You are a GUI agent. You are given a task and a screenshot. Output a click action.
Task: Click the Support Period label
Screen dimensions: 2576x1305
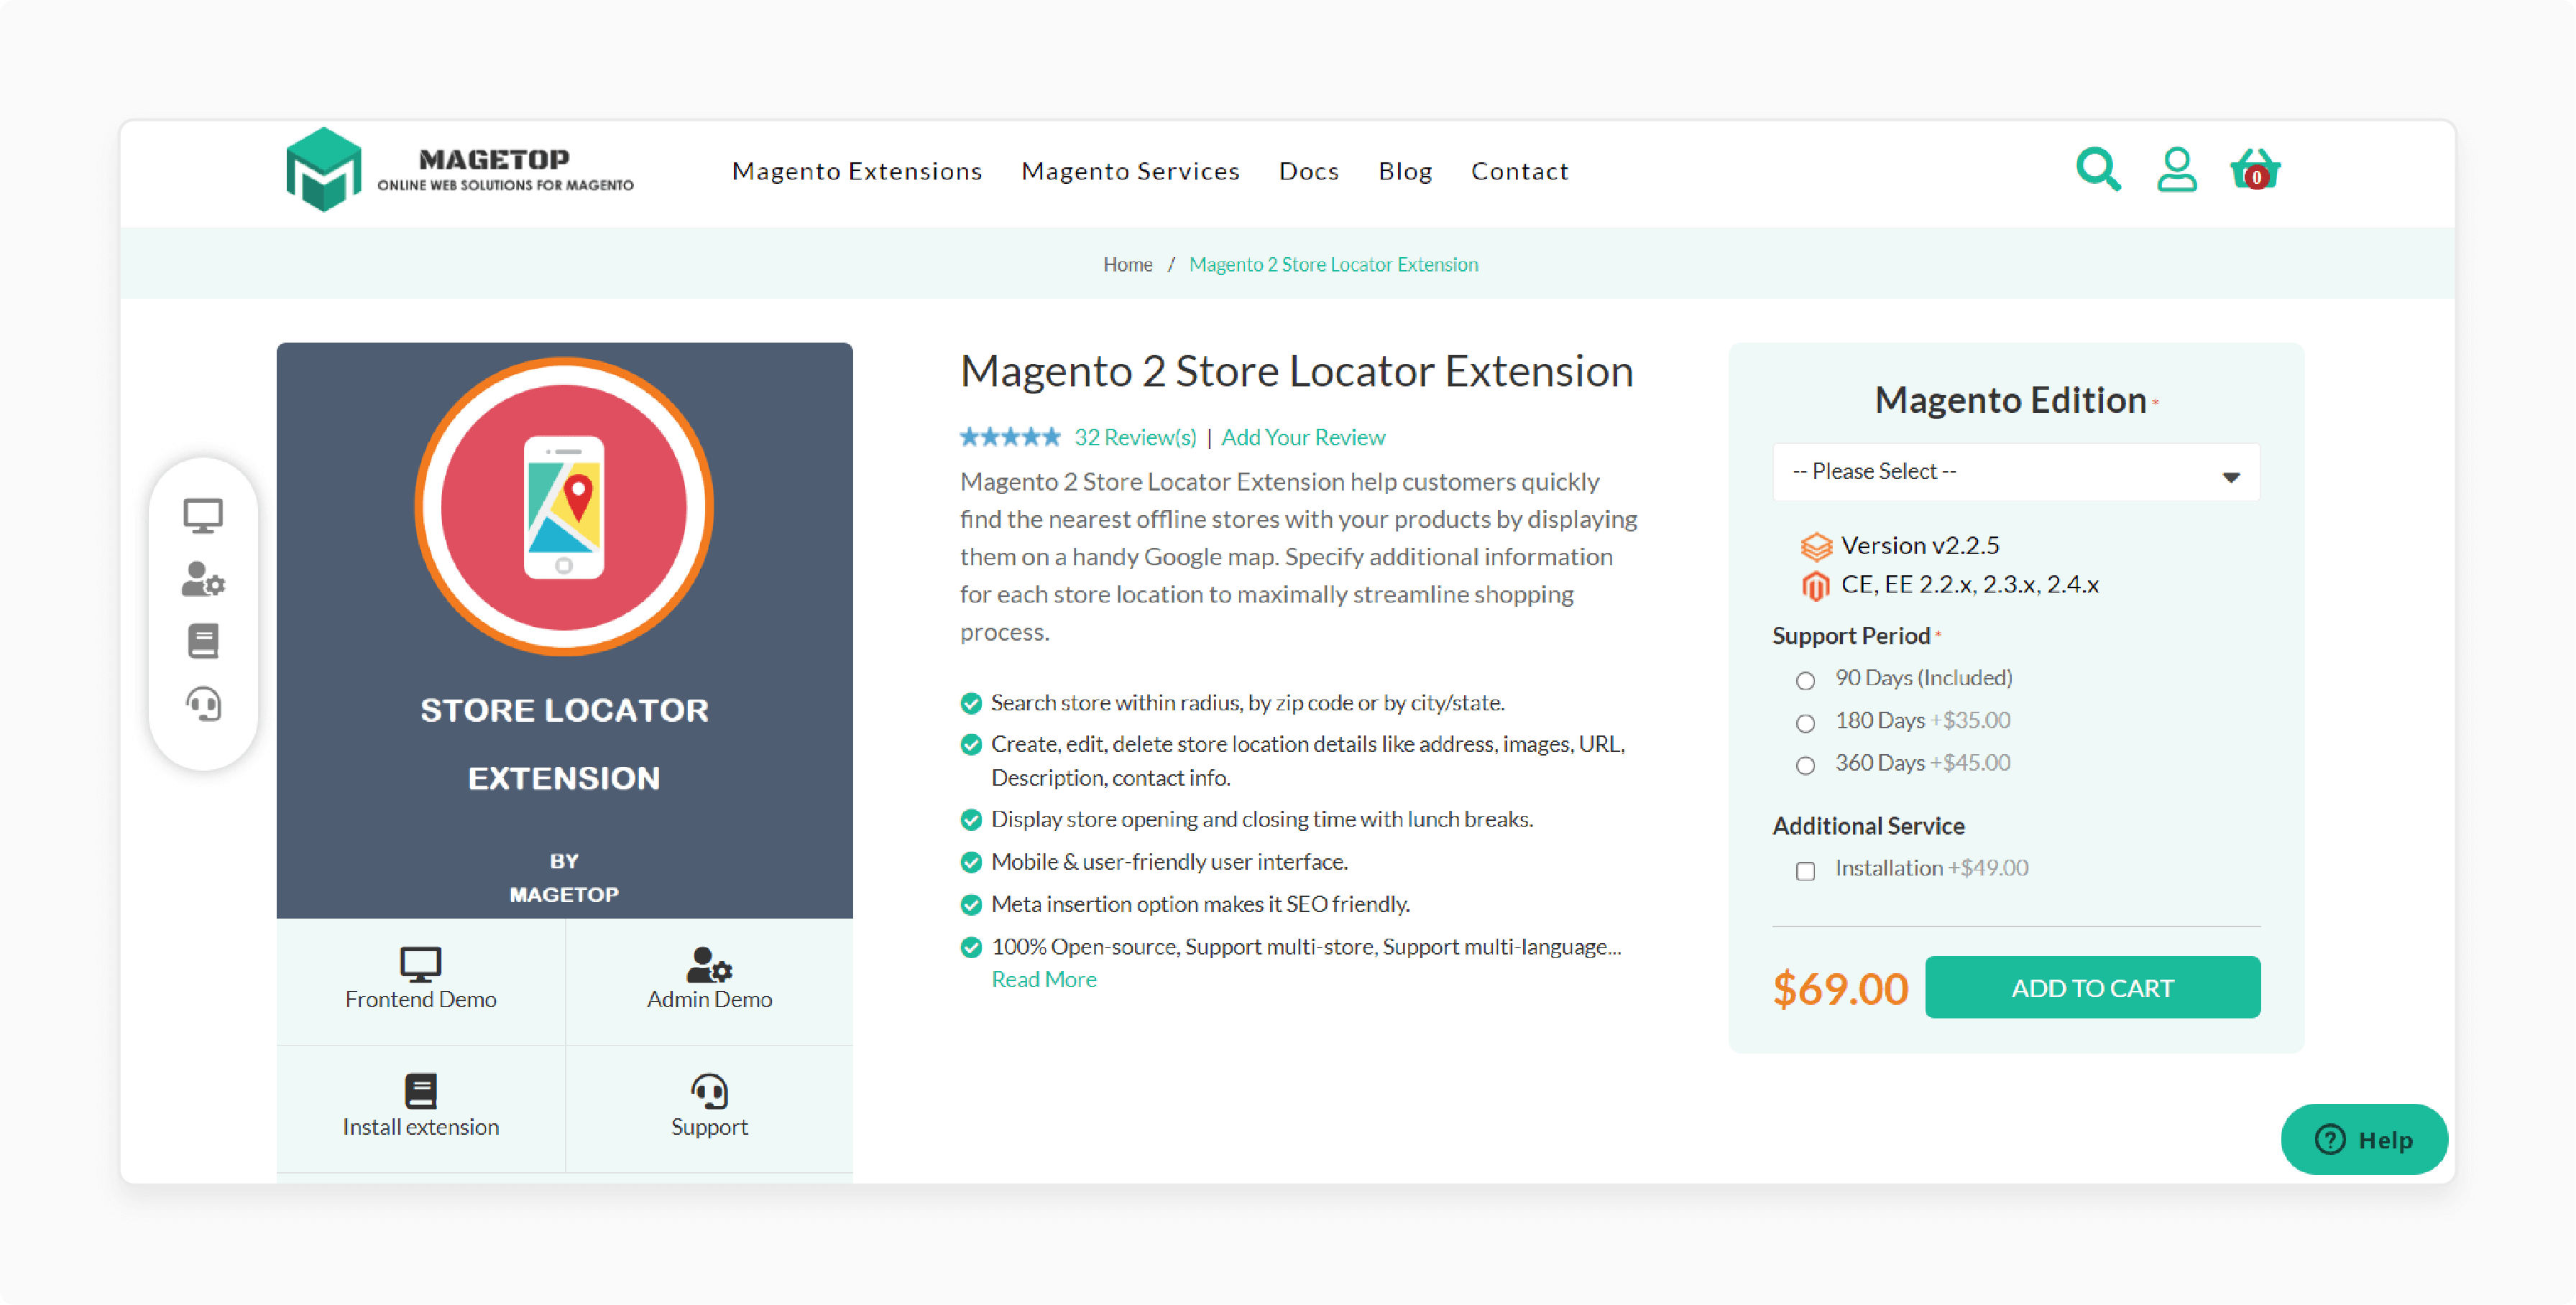tap(1851, 636)
